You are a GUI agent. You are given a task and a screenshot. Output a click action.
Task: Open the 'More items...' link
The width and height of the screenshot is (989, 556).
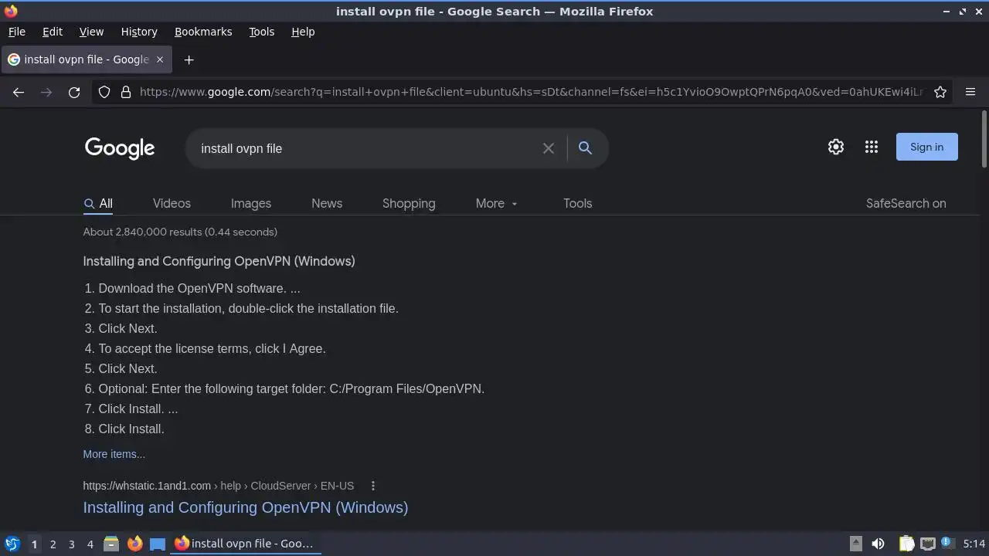coord(114,454)
